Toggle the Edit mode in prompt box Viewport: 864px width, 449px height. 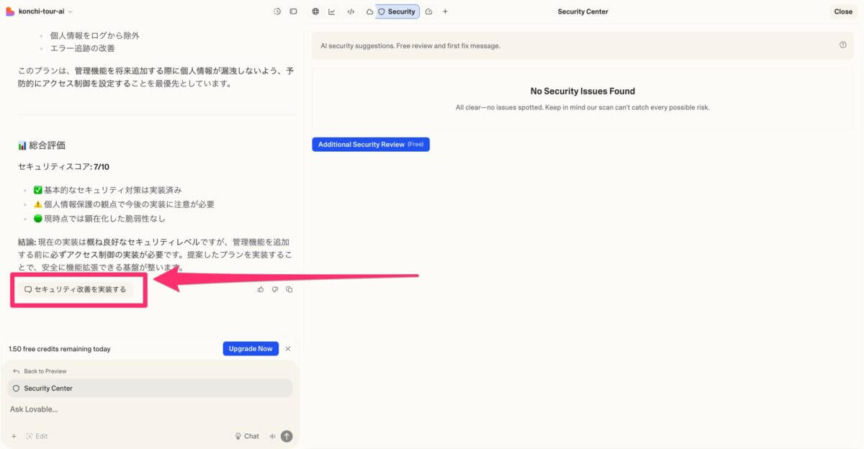pos(37,436)
